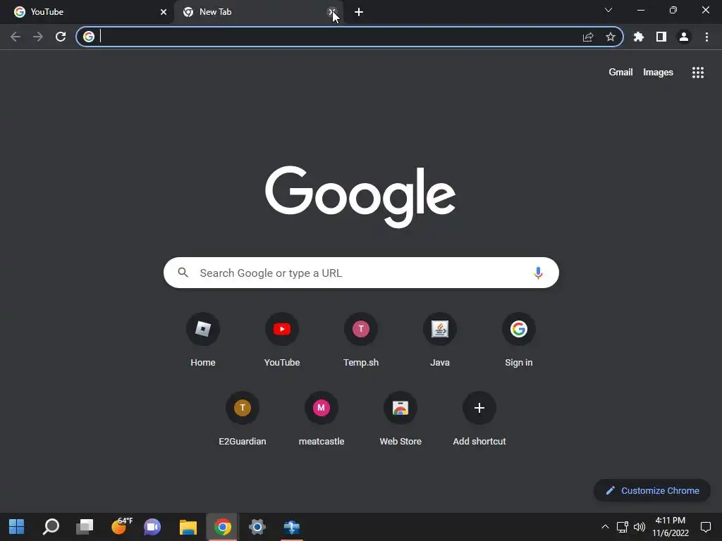Open clock showing 4:11 PM
Screen dimensions: 722x541
(670, 527)
